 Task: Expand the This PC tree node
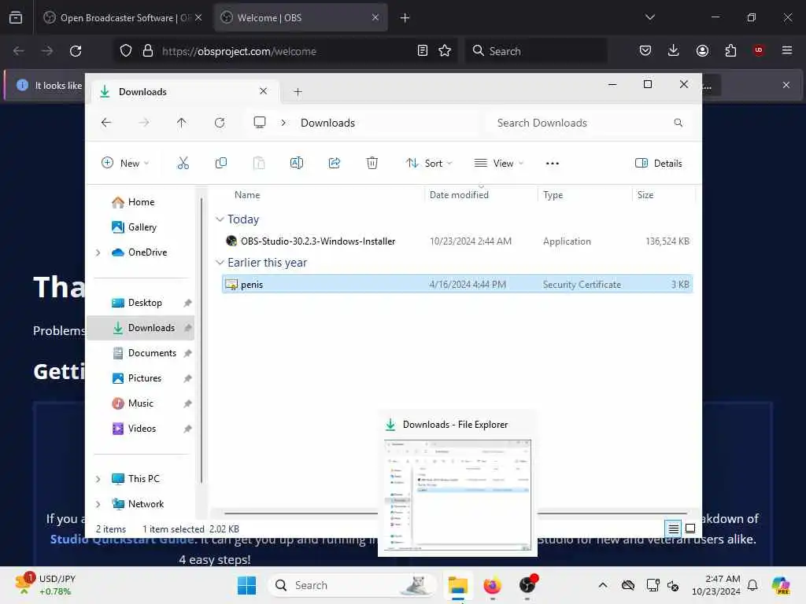(98, 479)
